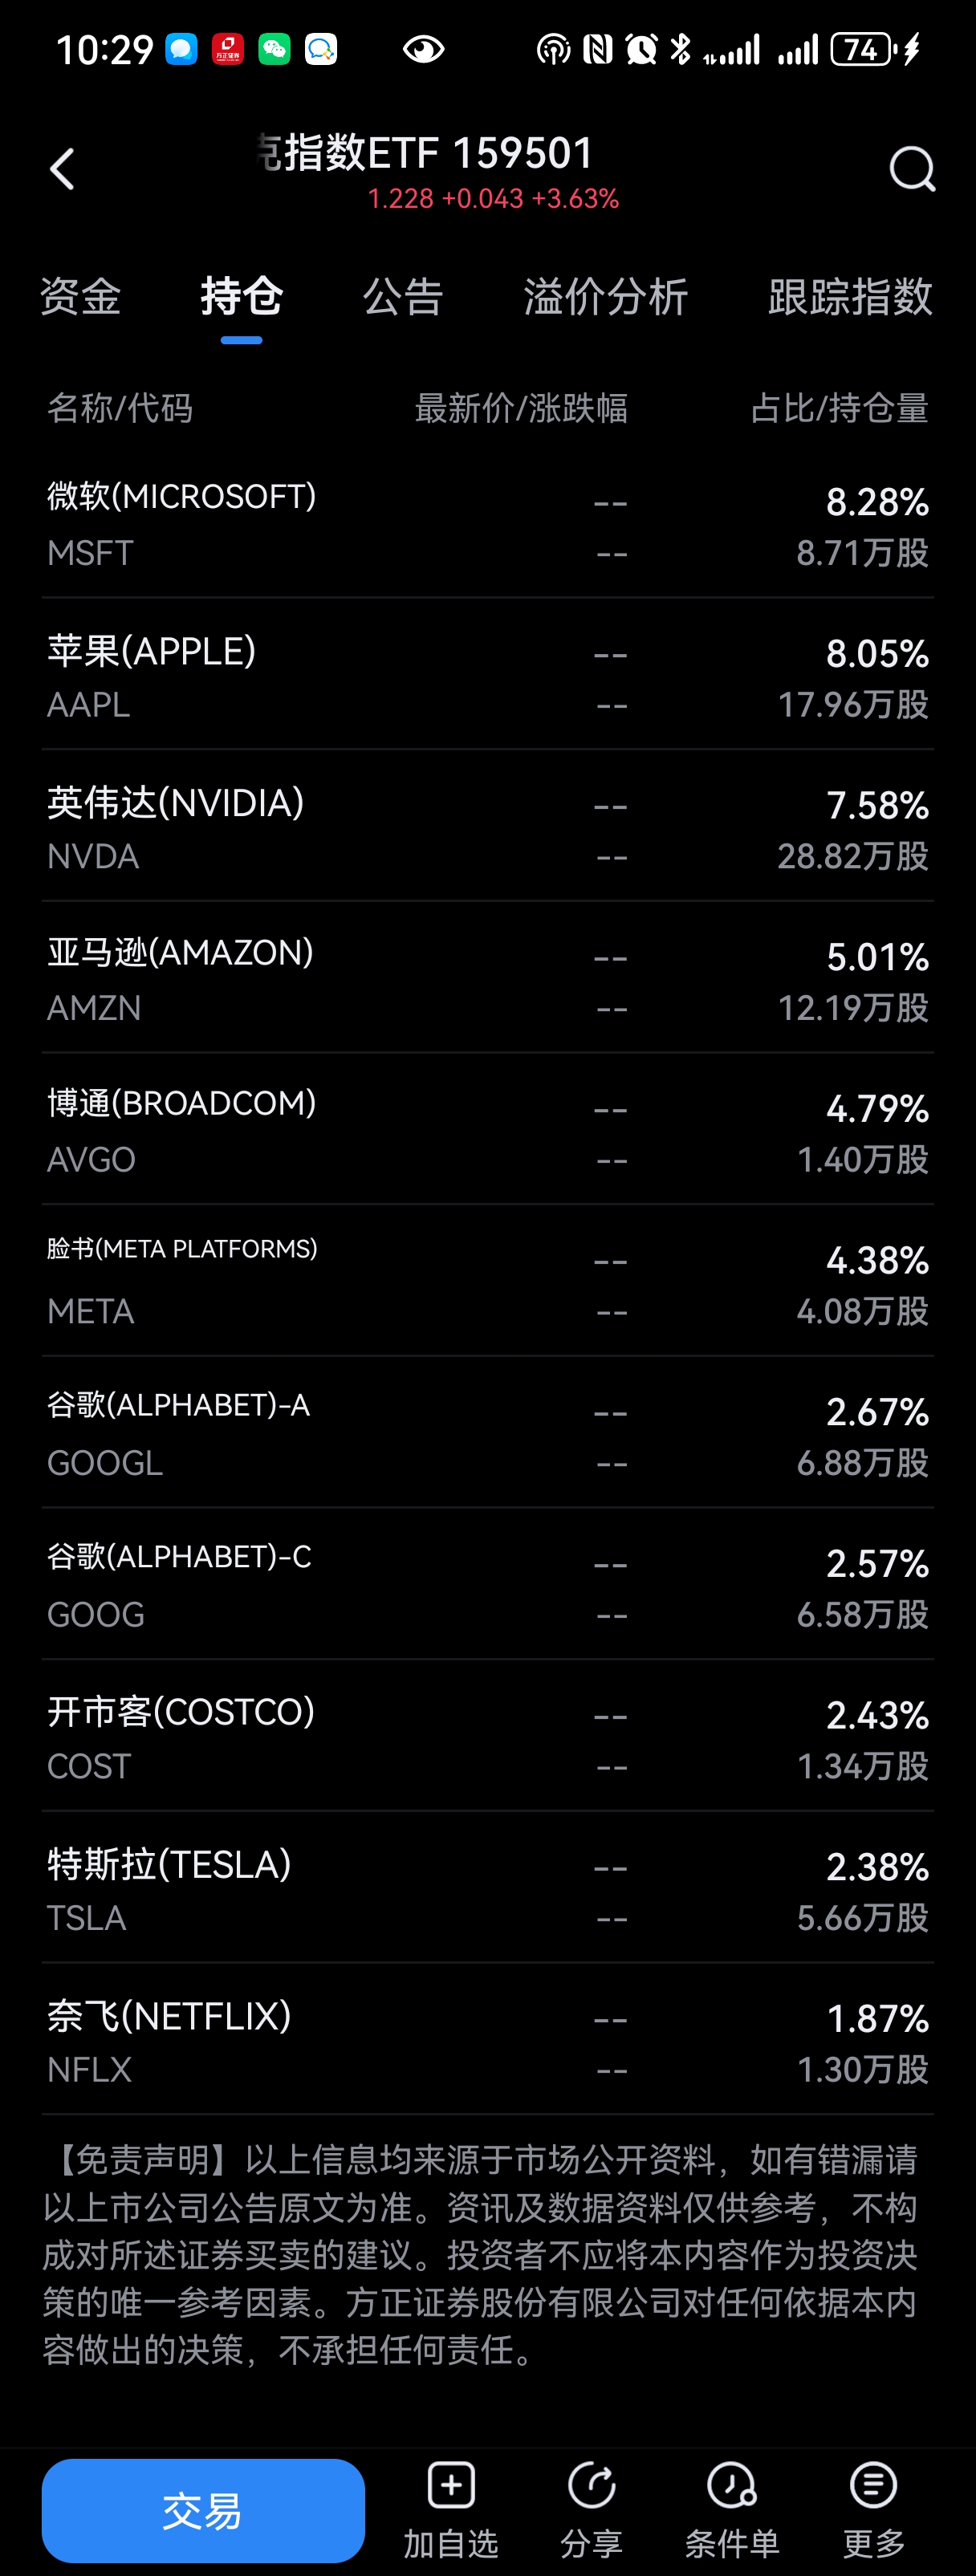Tap the blue 交易 trade button

tap(203, 2510)
